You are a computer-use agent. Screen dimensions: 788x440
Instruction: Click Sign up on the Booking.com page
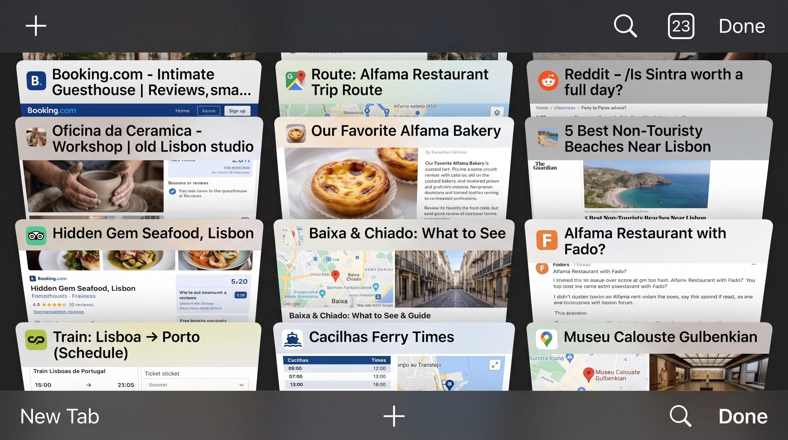pyautogui.click(x=237, y=111)
